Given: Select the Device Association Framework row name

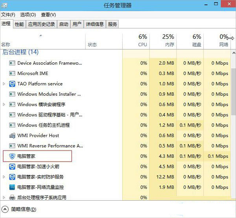Looking at the screenshot, I should pyautogui.click(x=50, y=63).
